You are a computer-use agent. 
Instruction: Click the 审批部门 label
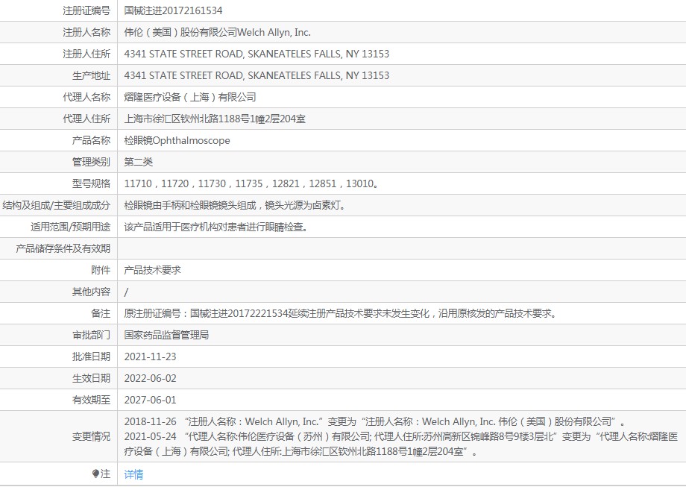[92, 335]
